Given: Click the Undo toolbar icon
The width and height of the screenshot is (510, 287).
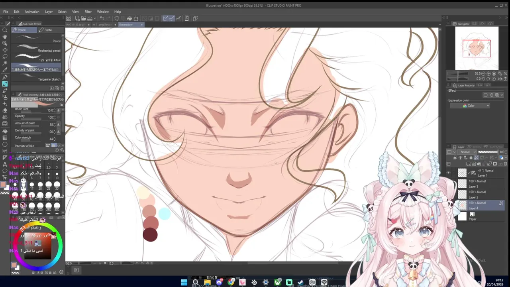Looking at the screenshot, I should pyautogui.click(x=102, y=18).
